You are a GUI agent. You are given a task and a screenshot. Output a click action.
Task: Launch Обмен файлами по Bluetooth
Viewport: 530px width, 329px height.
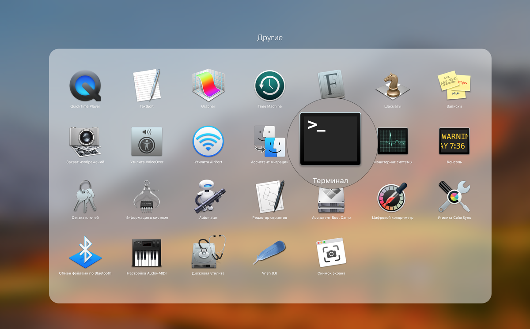tap(85, 252)
